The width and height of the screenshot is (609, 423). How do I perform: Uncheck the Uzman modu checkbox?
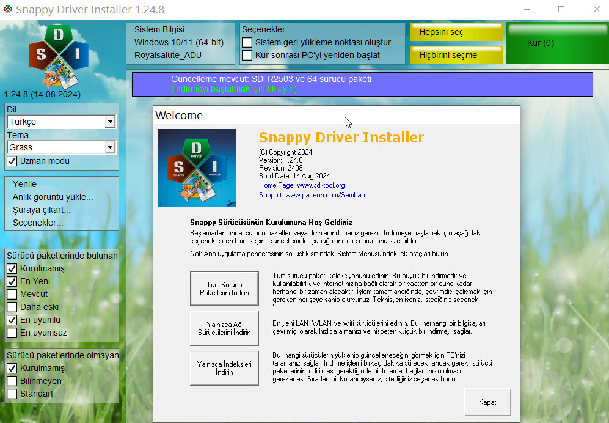[x=12, y=161]
